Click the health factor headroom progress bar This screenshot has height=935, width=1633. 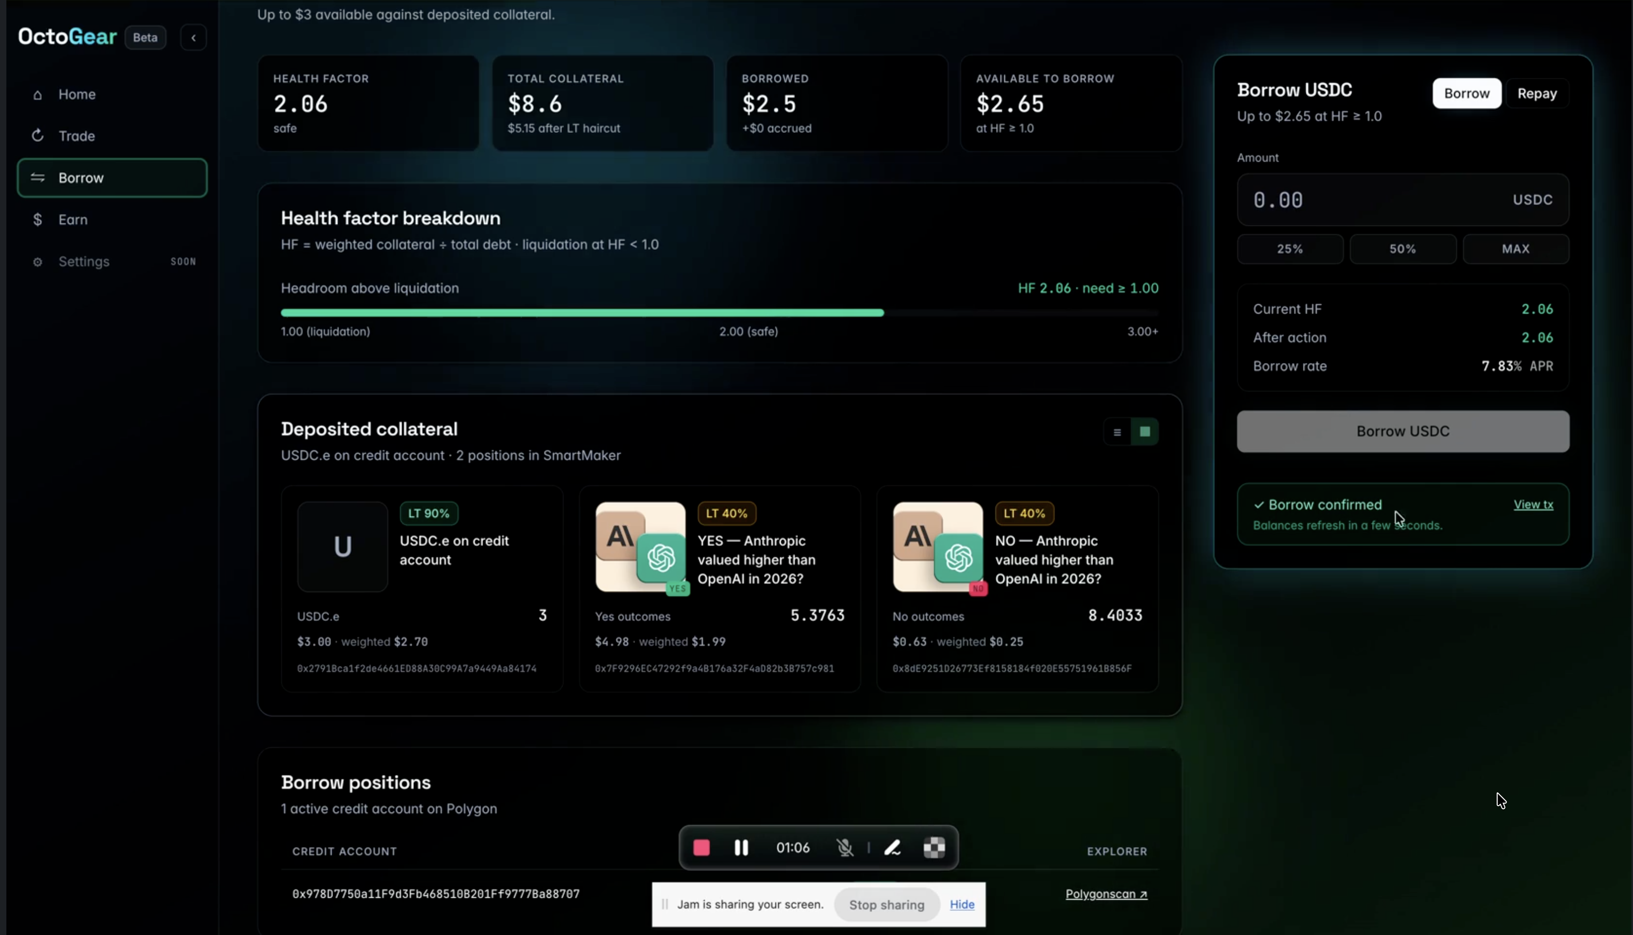coord(719,313)
